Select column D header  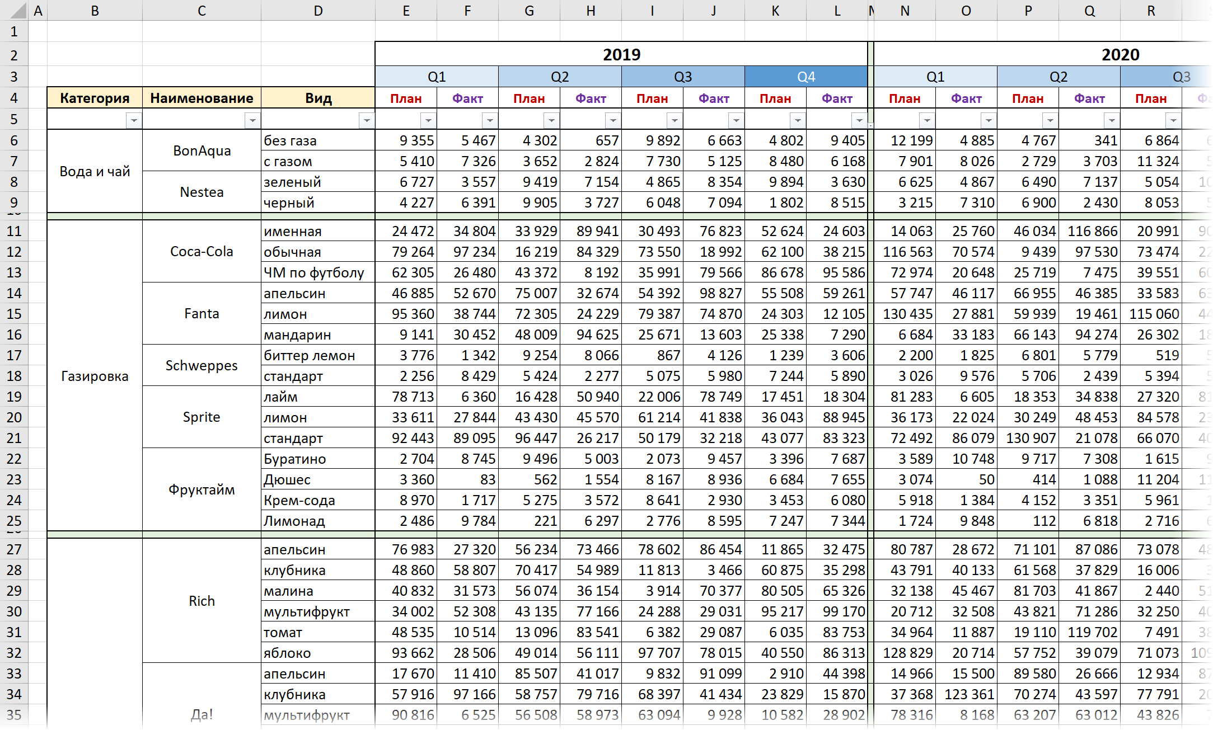pyautogui.click(x=317, y=11)
